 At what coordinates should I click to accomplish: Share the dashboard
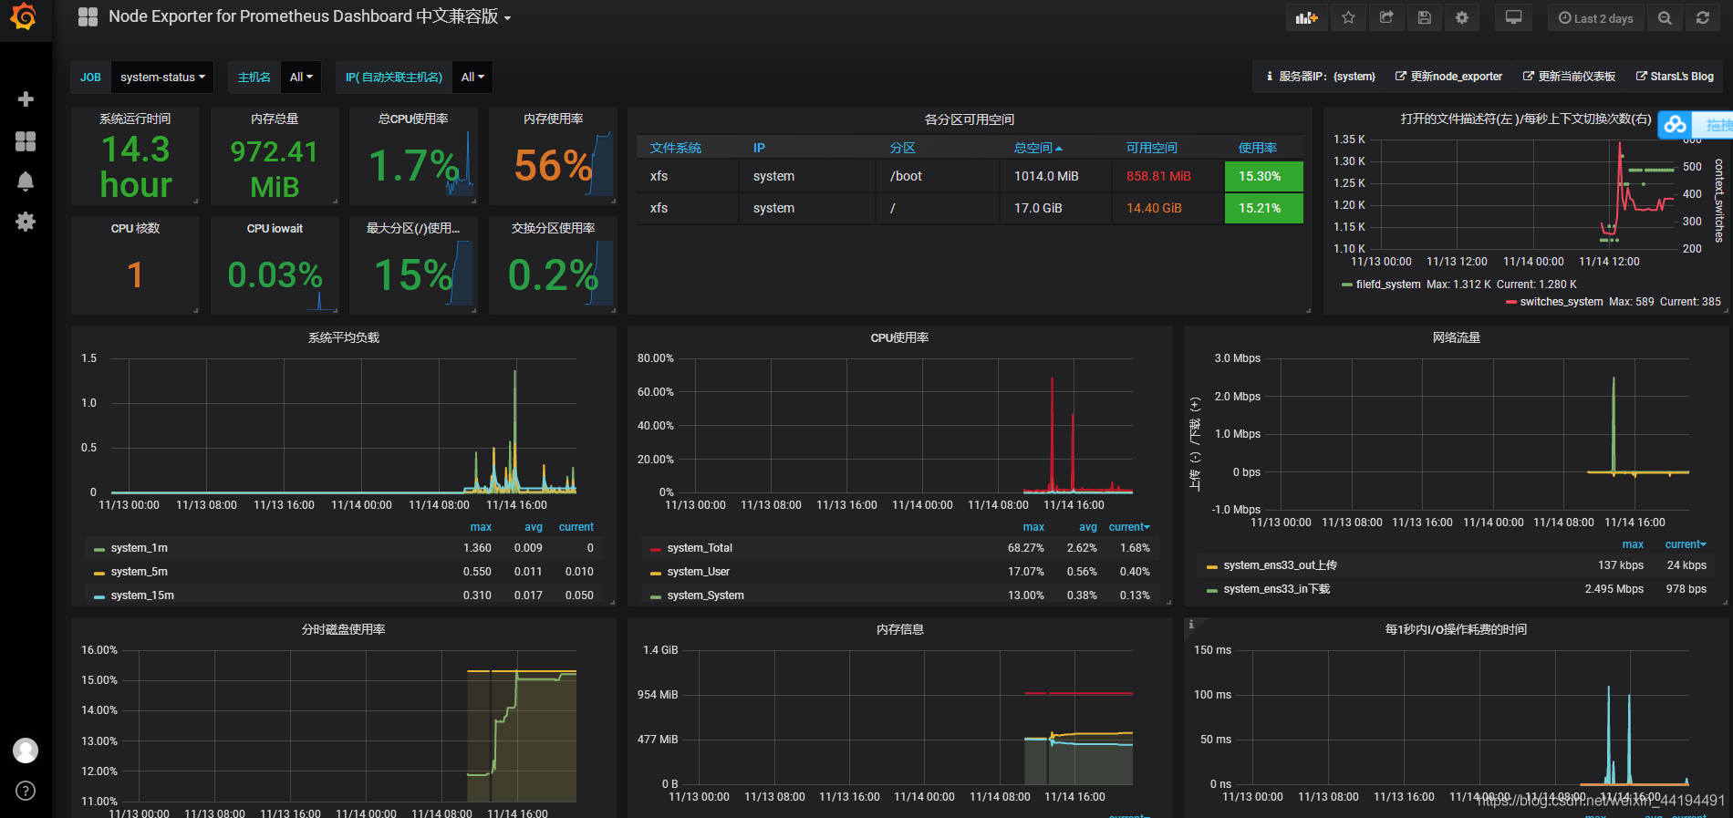pos(1386,17)
